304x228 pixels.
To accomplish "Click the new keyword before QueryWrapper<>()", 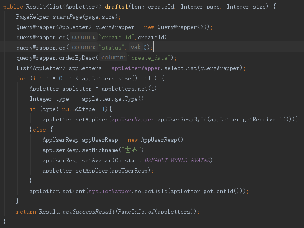I will click(x=149, y=27).
